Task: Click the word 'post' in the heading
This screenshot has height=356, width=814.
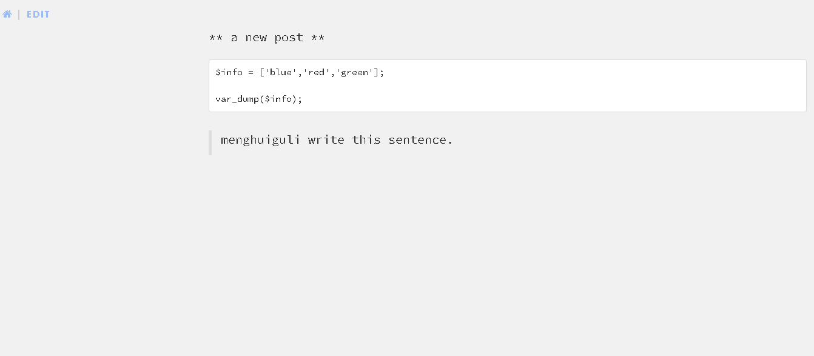Action: 289,38
